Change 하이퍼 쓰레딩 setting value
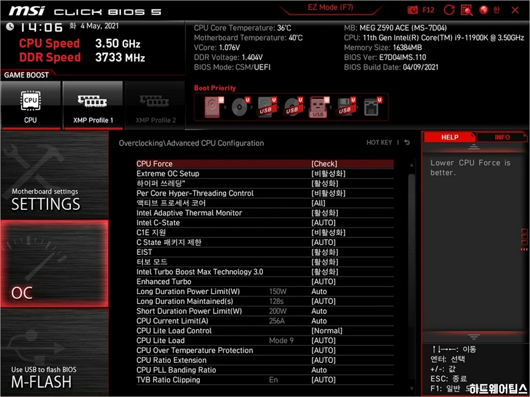Screen dimensions: 530x397 point(325,184)
